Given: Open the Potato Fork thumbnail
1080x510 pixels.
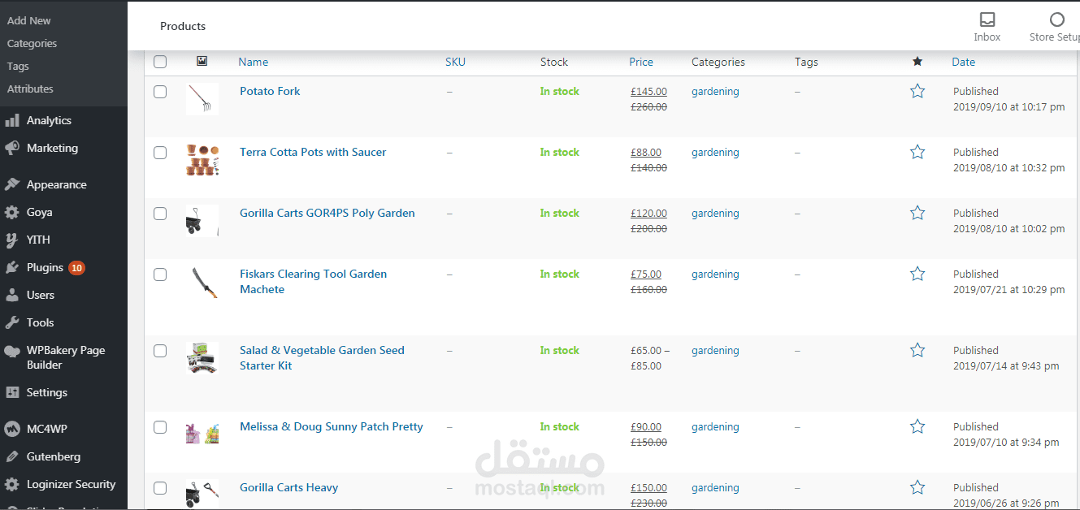Looking at the screenshot, I should point(202,99).
